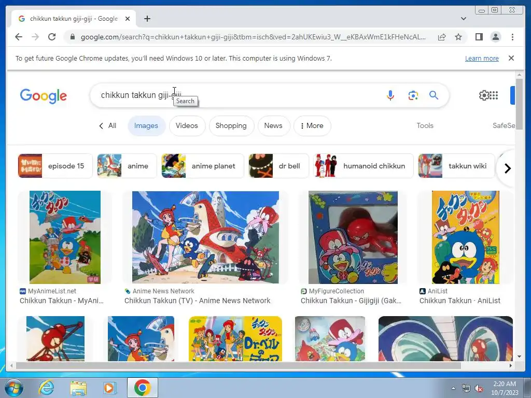Select the anime suggestion chip
The width and height of the screenshot is (531, 398).
coord(127,166)
